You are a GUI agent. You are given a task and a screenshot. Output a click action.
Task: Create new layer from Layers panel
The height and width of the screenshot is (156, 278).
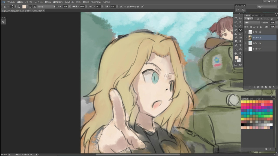coord(270,87)
